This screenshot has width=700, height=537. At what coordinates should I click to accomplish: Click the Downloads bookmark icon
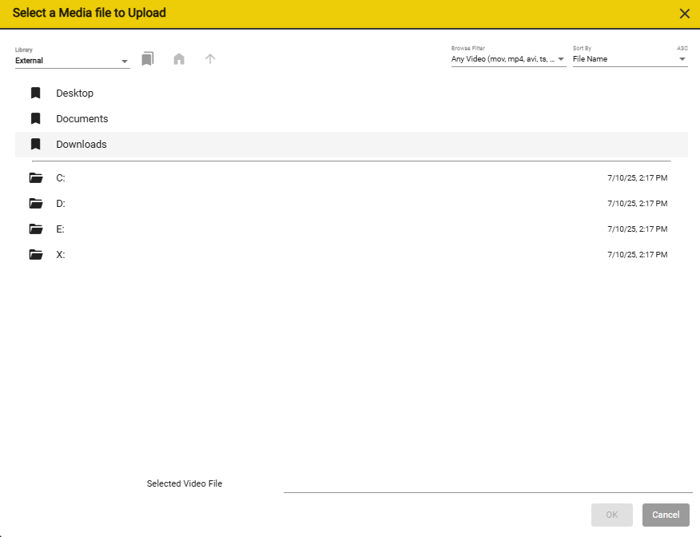tap(36, 144)
